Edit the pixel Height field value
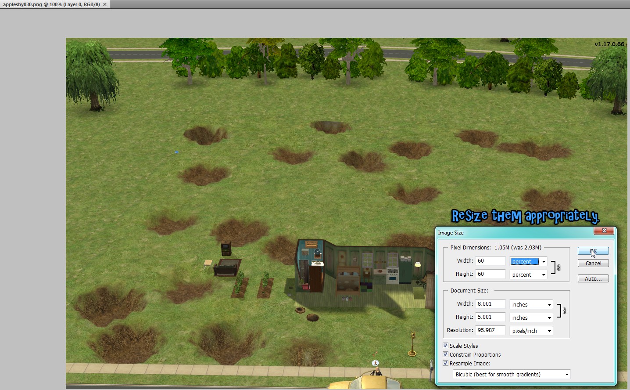630x390 pixels. (490, 274)
